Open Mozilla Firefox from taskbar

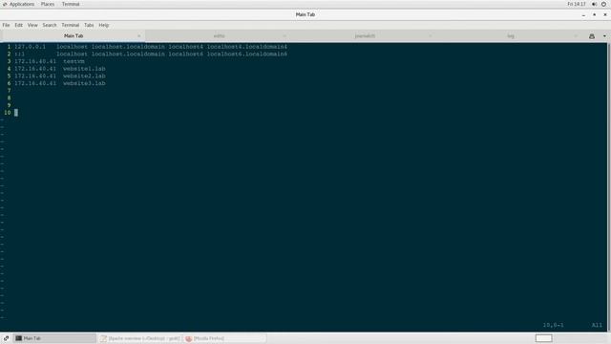point(225,338)
